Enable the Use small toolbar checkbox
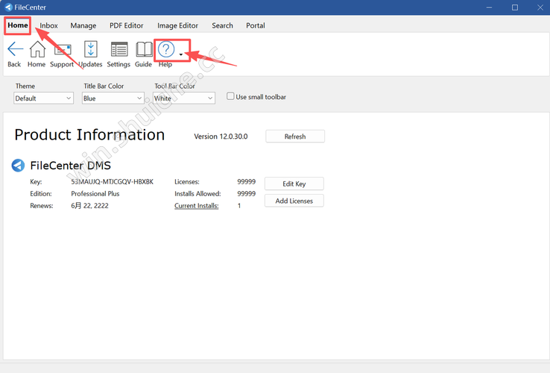 point(231,97)
